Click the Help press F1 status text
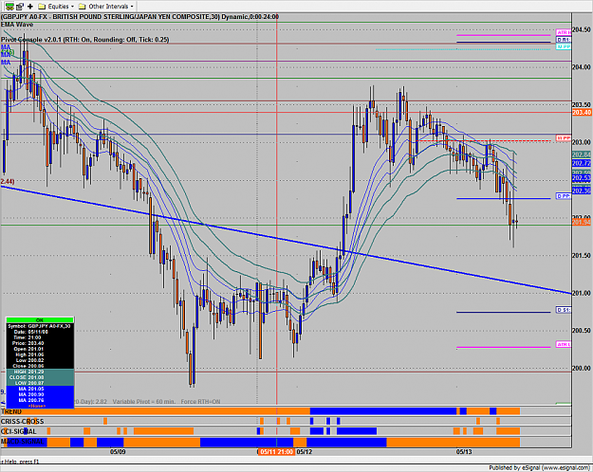Screen dimensions: 593x472 coord(20,462)
